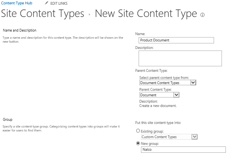Screen dimensions: 233x165
Task: Click the info icon after the page title
Action: [x=202, y=15]
